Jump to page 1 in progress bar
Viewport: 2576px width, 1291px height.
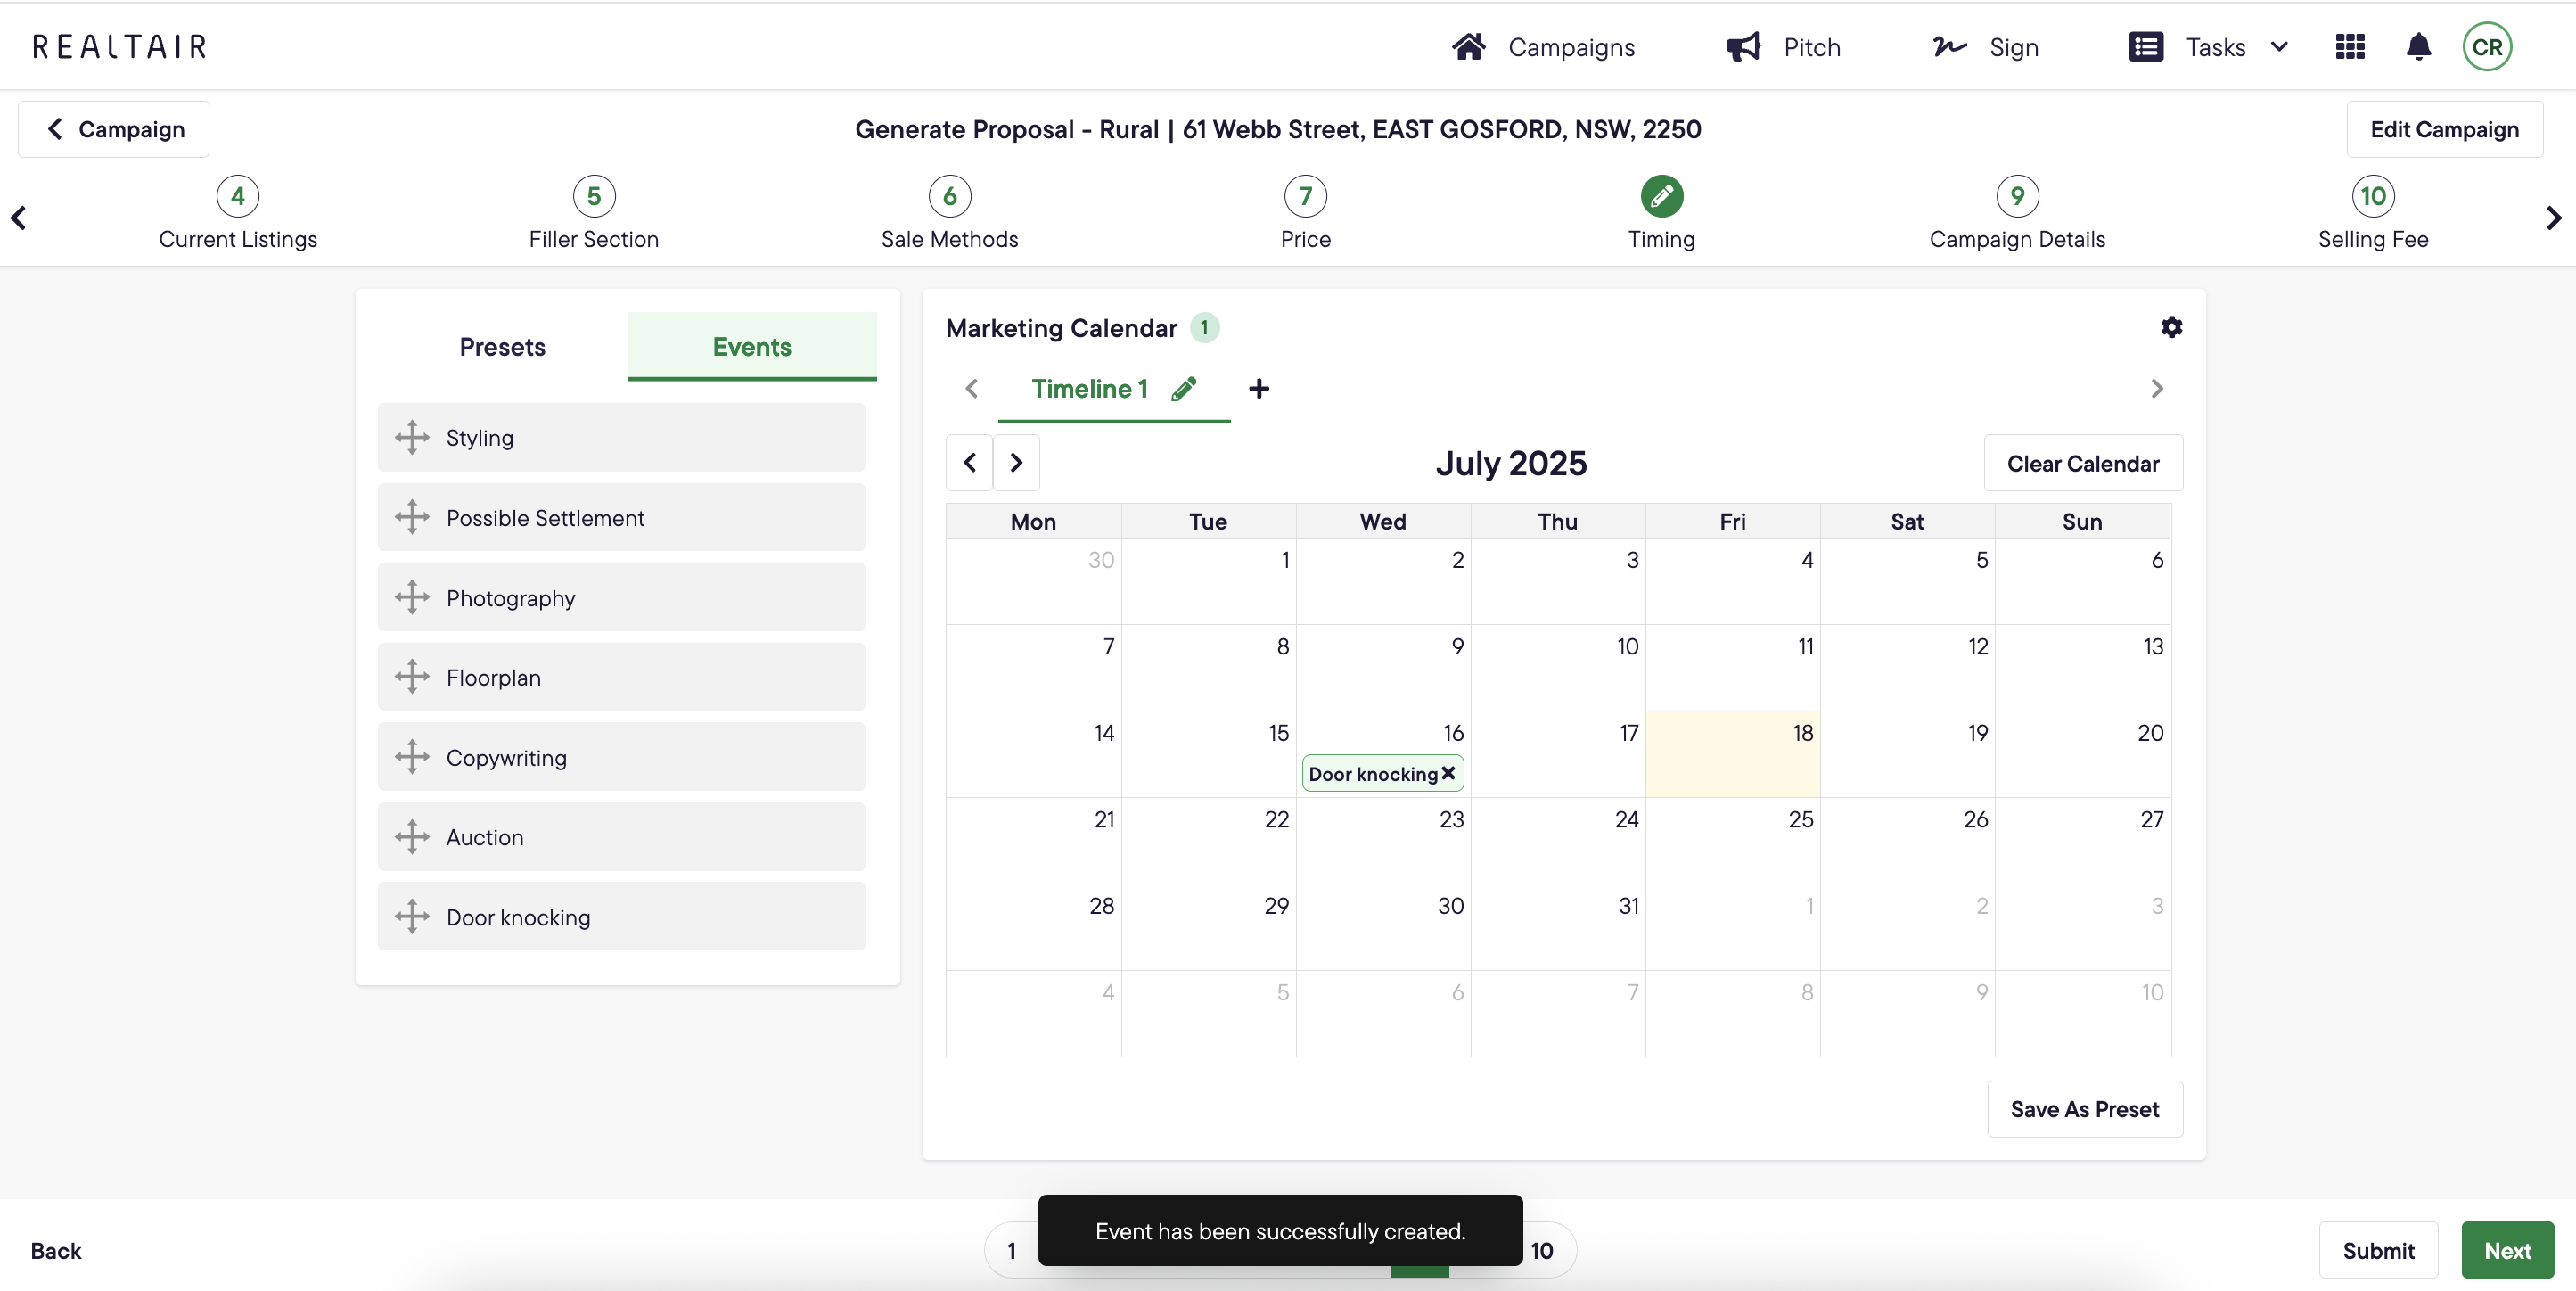coord(1011,1251)
